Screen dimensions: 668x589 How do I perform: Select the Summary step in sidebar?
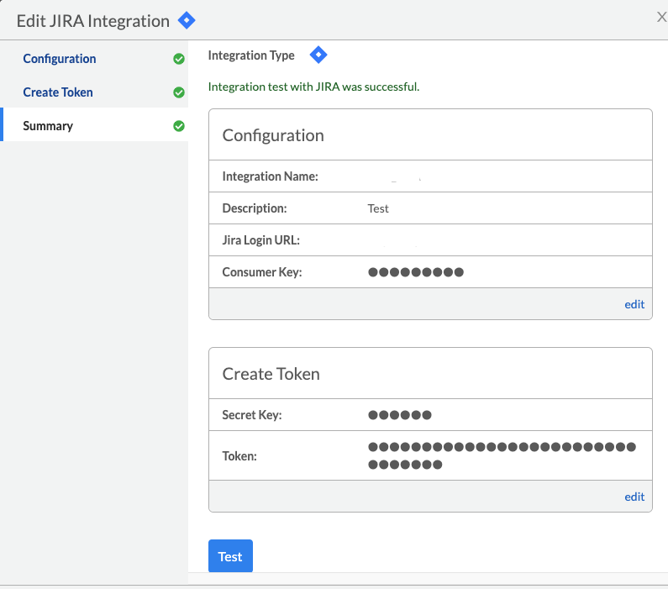coord(48,126)
